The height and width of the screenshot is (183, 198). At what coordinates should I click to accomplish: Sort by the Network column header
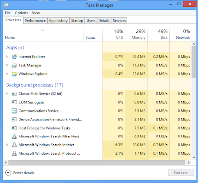(x=181, y=35)
